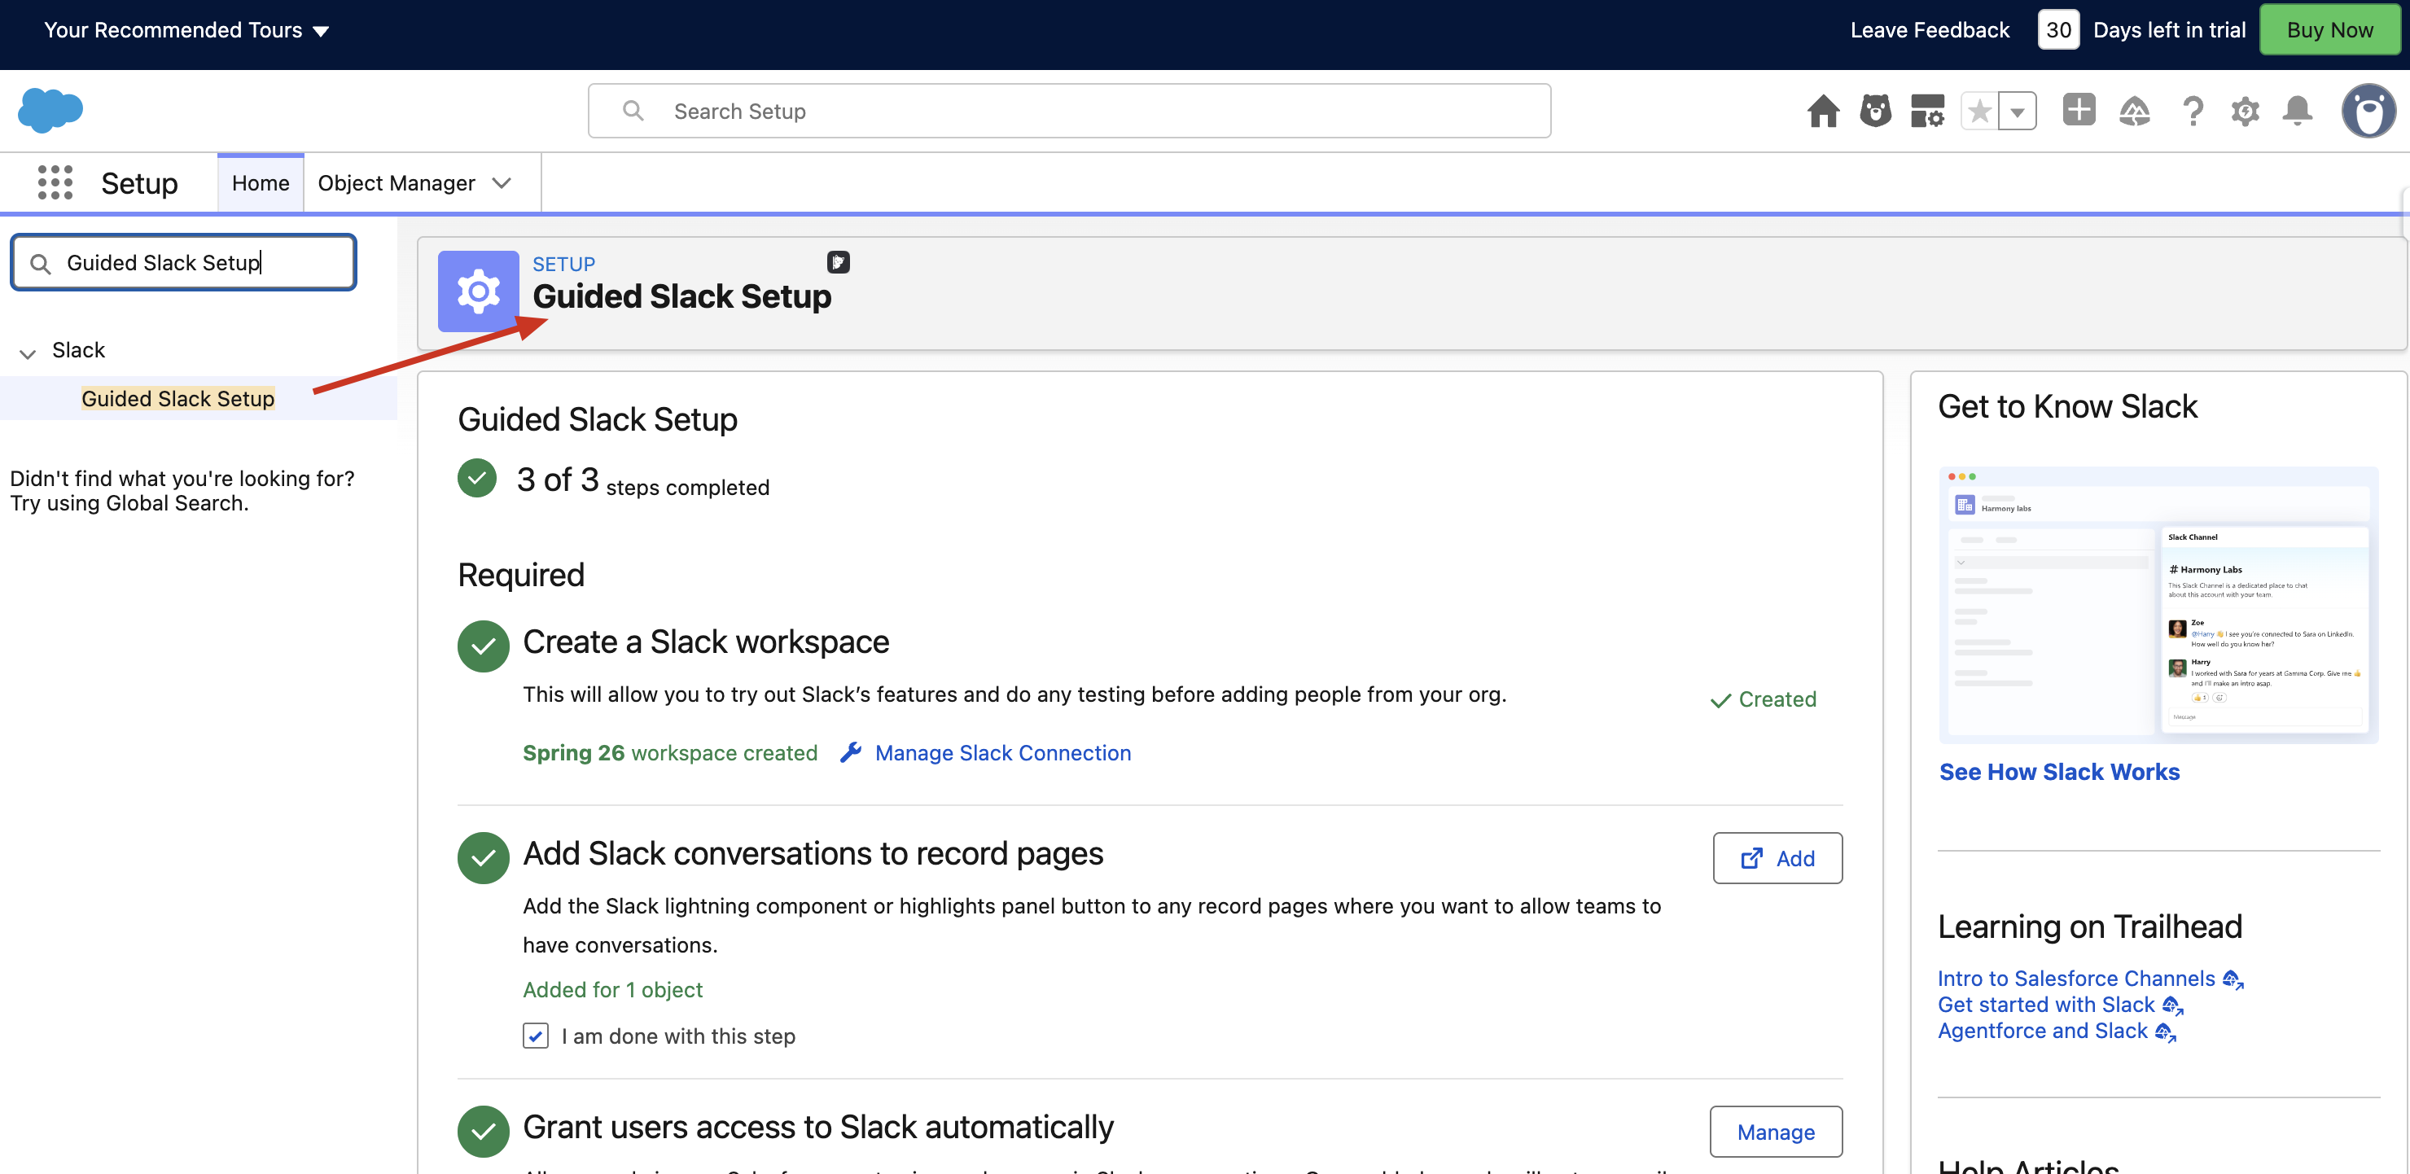The width and height of the screenshot is (2410, 1174).
Task: Click the Salesforce cloud logo
Action: pos(50,111)
